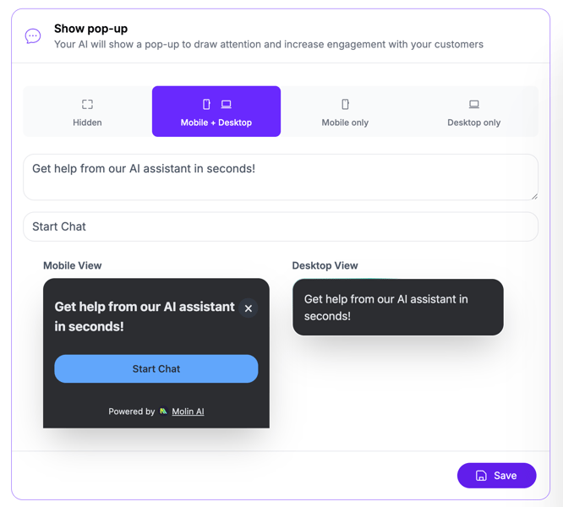Click the phone icon above Mobile only
Screen dimensions: 563x507
pyautogui.click(x=345, y=104)
